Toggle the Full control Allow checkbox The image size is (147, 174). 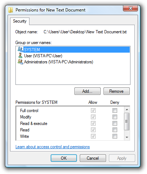click(93, 110)
